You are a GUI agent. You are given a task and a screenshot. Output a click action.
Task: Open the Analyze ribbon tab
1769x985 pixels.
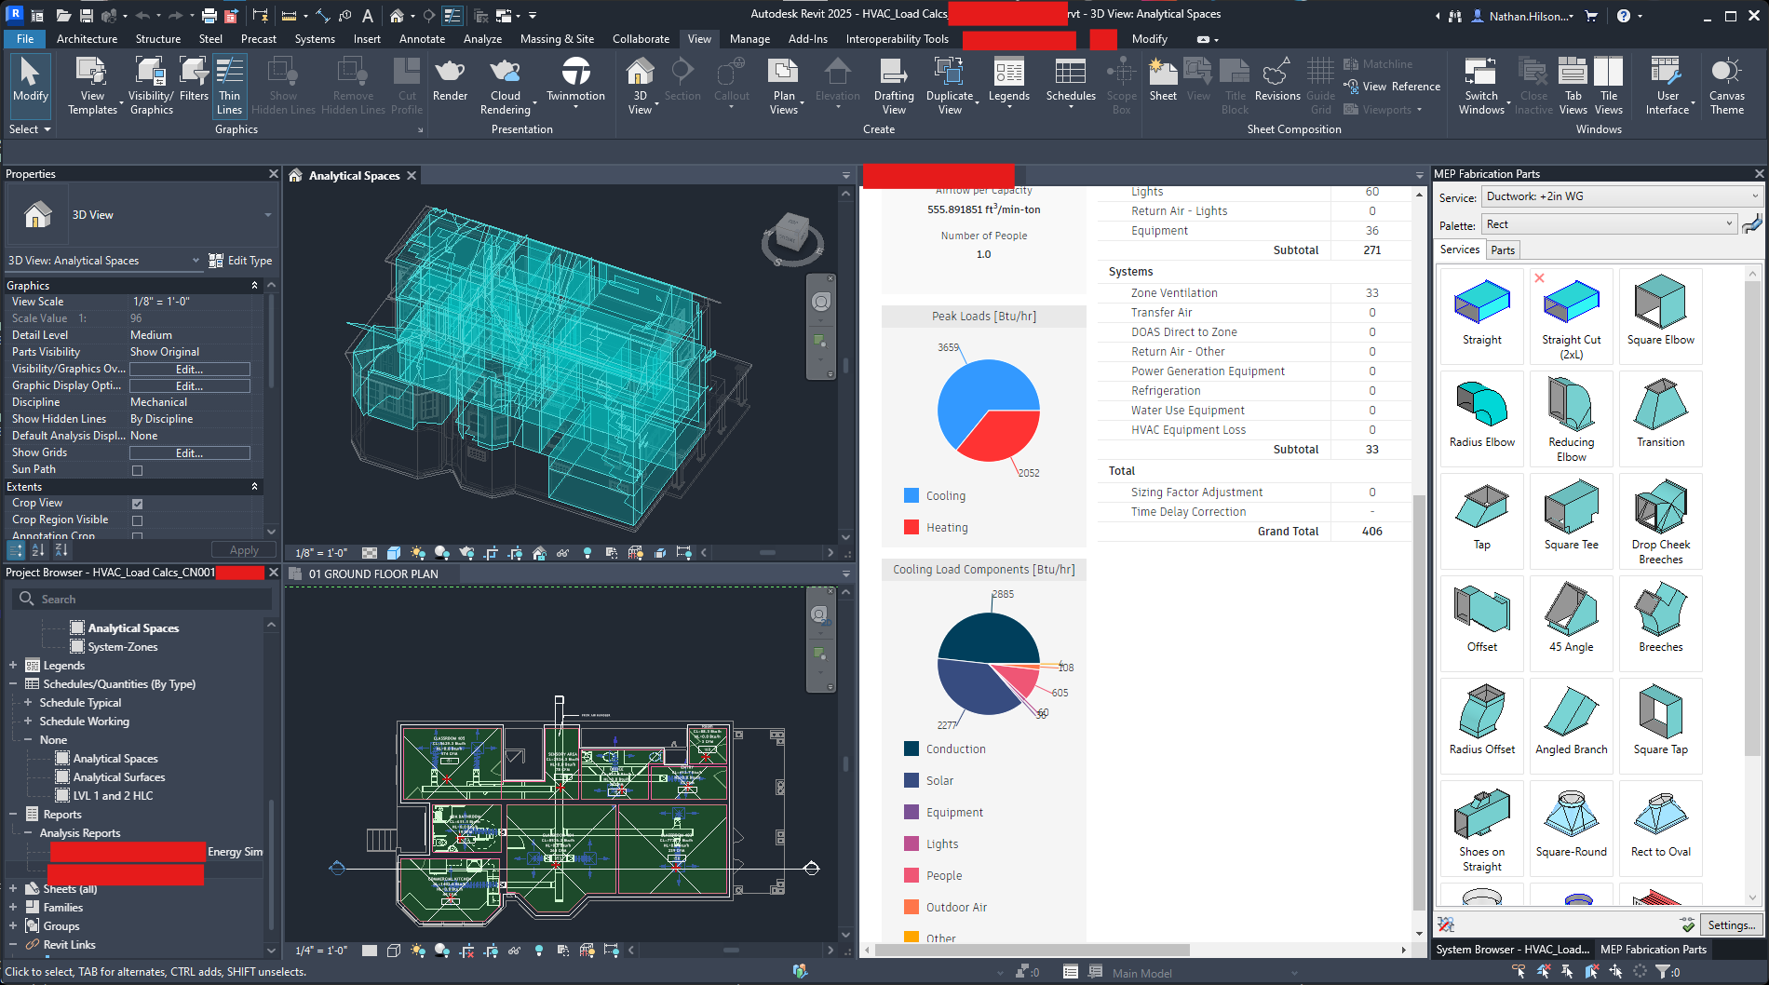(482, 39)
